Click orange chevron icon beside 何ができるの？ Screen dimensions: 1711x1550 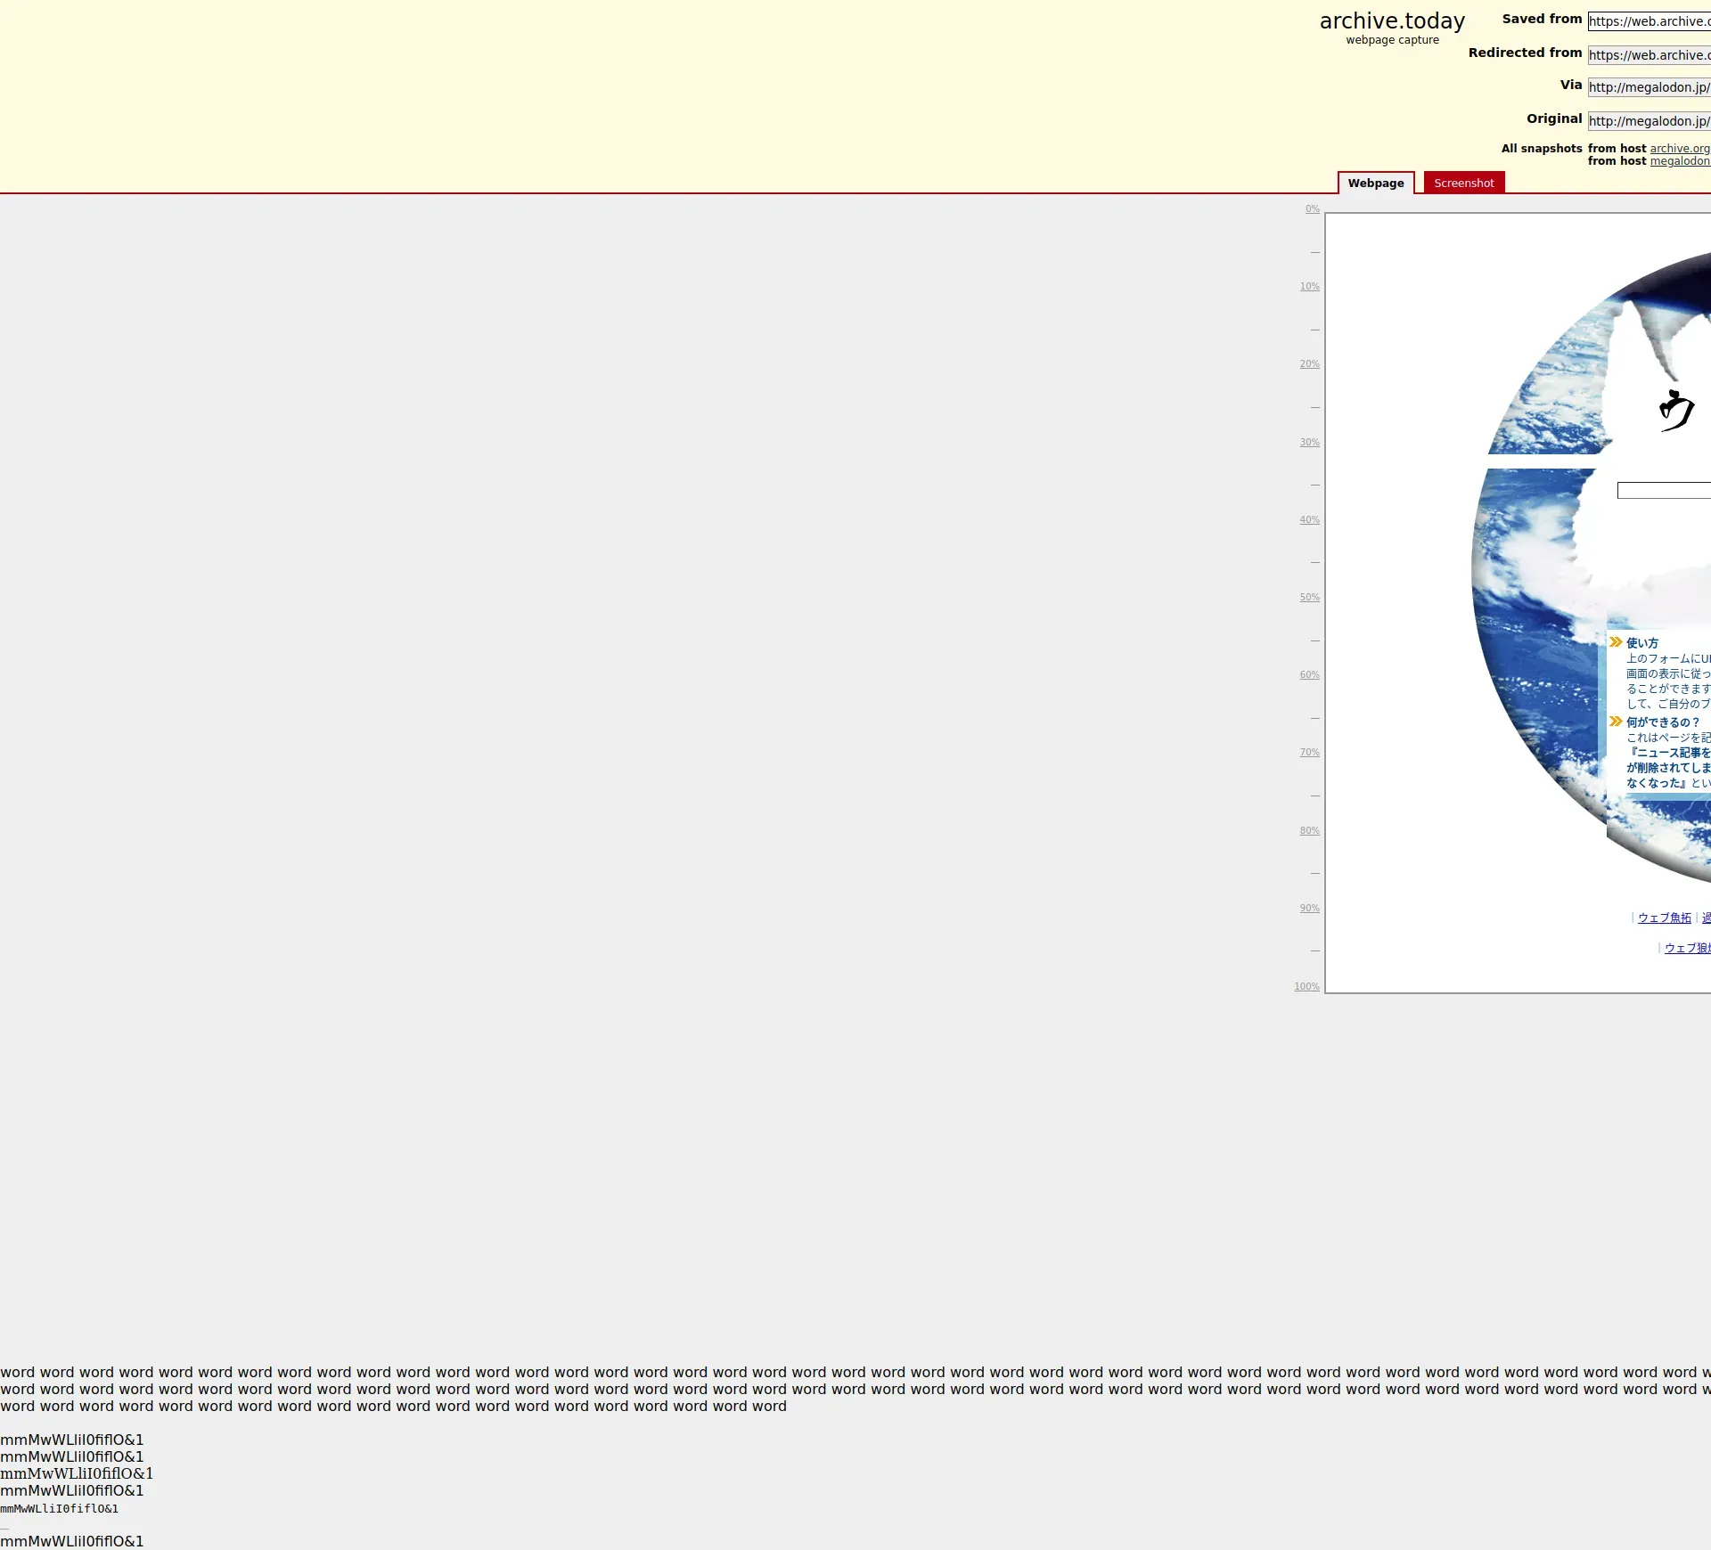1616,722
